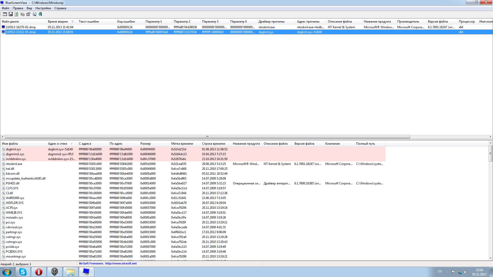Viewport: 493px width, 277px height.
Task: Click lower pane vertical scrollbar thumb
Action: (490, 153)
